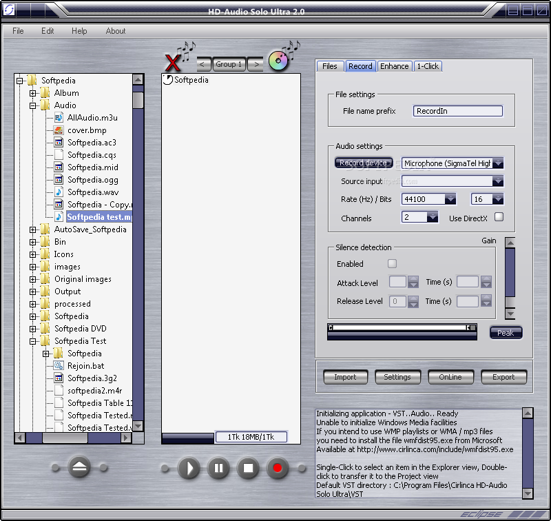Click the Softpedia DVD folder icon
This screenshot has height=521, width=551.
click(45, 328)
